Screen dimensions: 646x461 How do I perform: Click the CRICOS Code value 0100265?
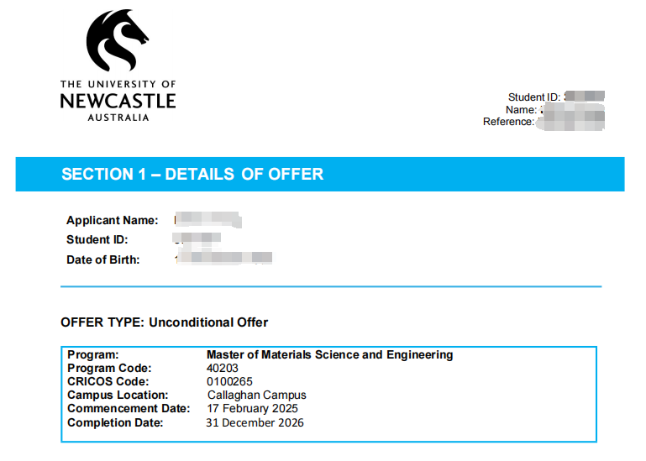pos(228,382)
